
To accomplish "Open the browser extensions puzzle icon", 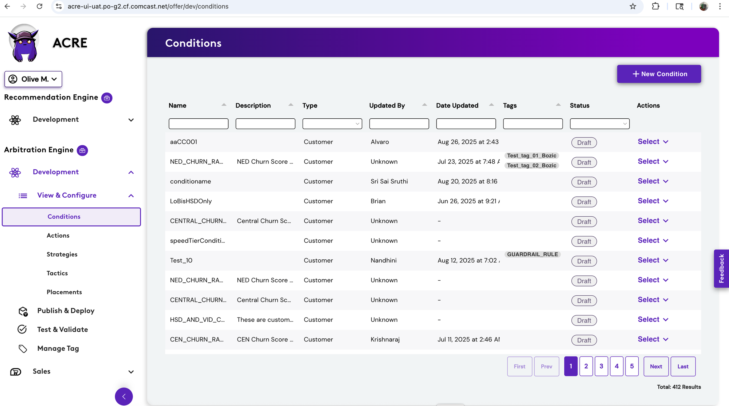I will point(655,6).
